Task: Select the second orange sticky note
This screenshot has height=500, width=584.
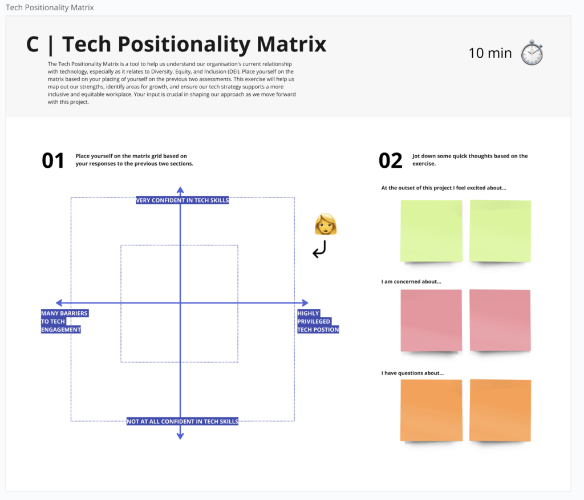Action: [x=500, y=410]
